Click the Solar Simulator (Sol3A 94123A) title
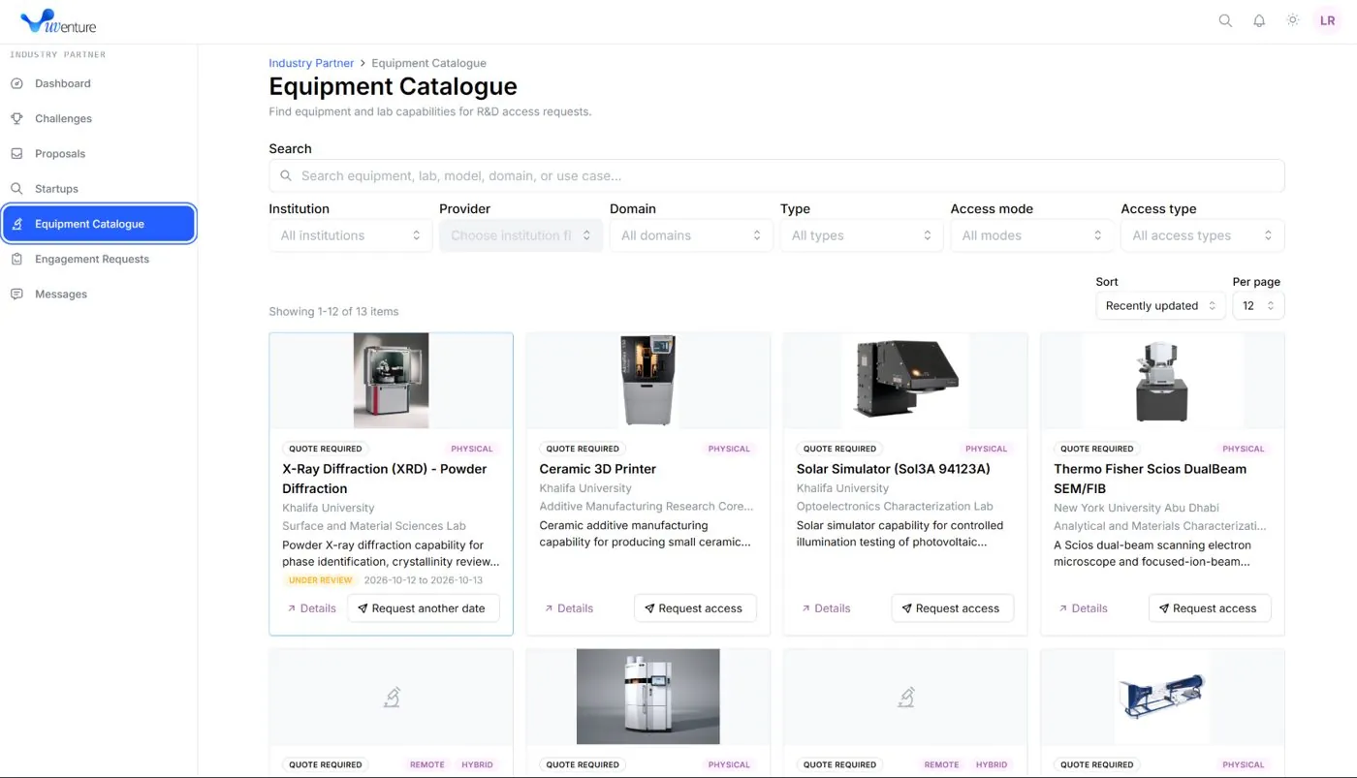 pos(894,469)
